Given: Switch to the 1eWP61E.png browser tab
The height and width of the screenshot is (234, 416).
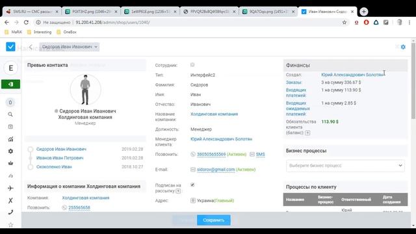Looking at the screenshot, I should (150, 12).
